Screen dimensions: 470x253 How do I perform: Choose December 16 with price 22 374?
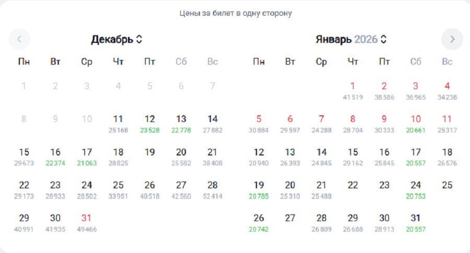[55, 157]
